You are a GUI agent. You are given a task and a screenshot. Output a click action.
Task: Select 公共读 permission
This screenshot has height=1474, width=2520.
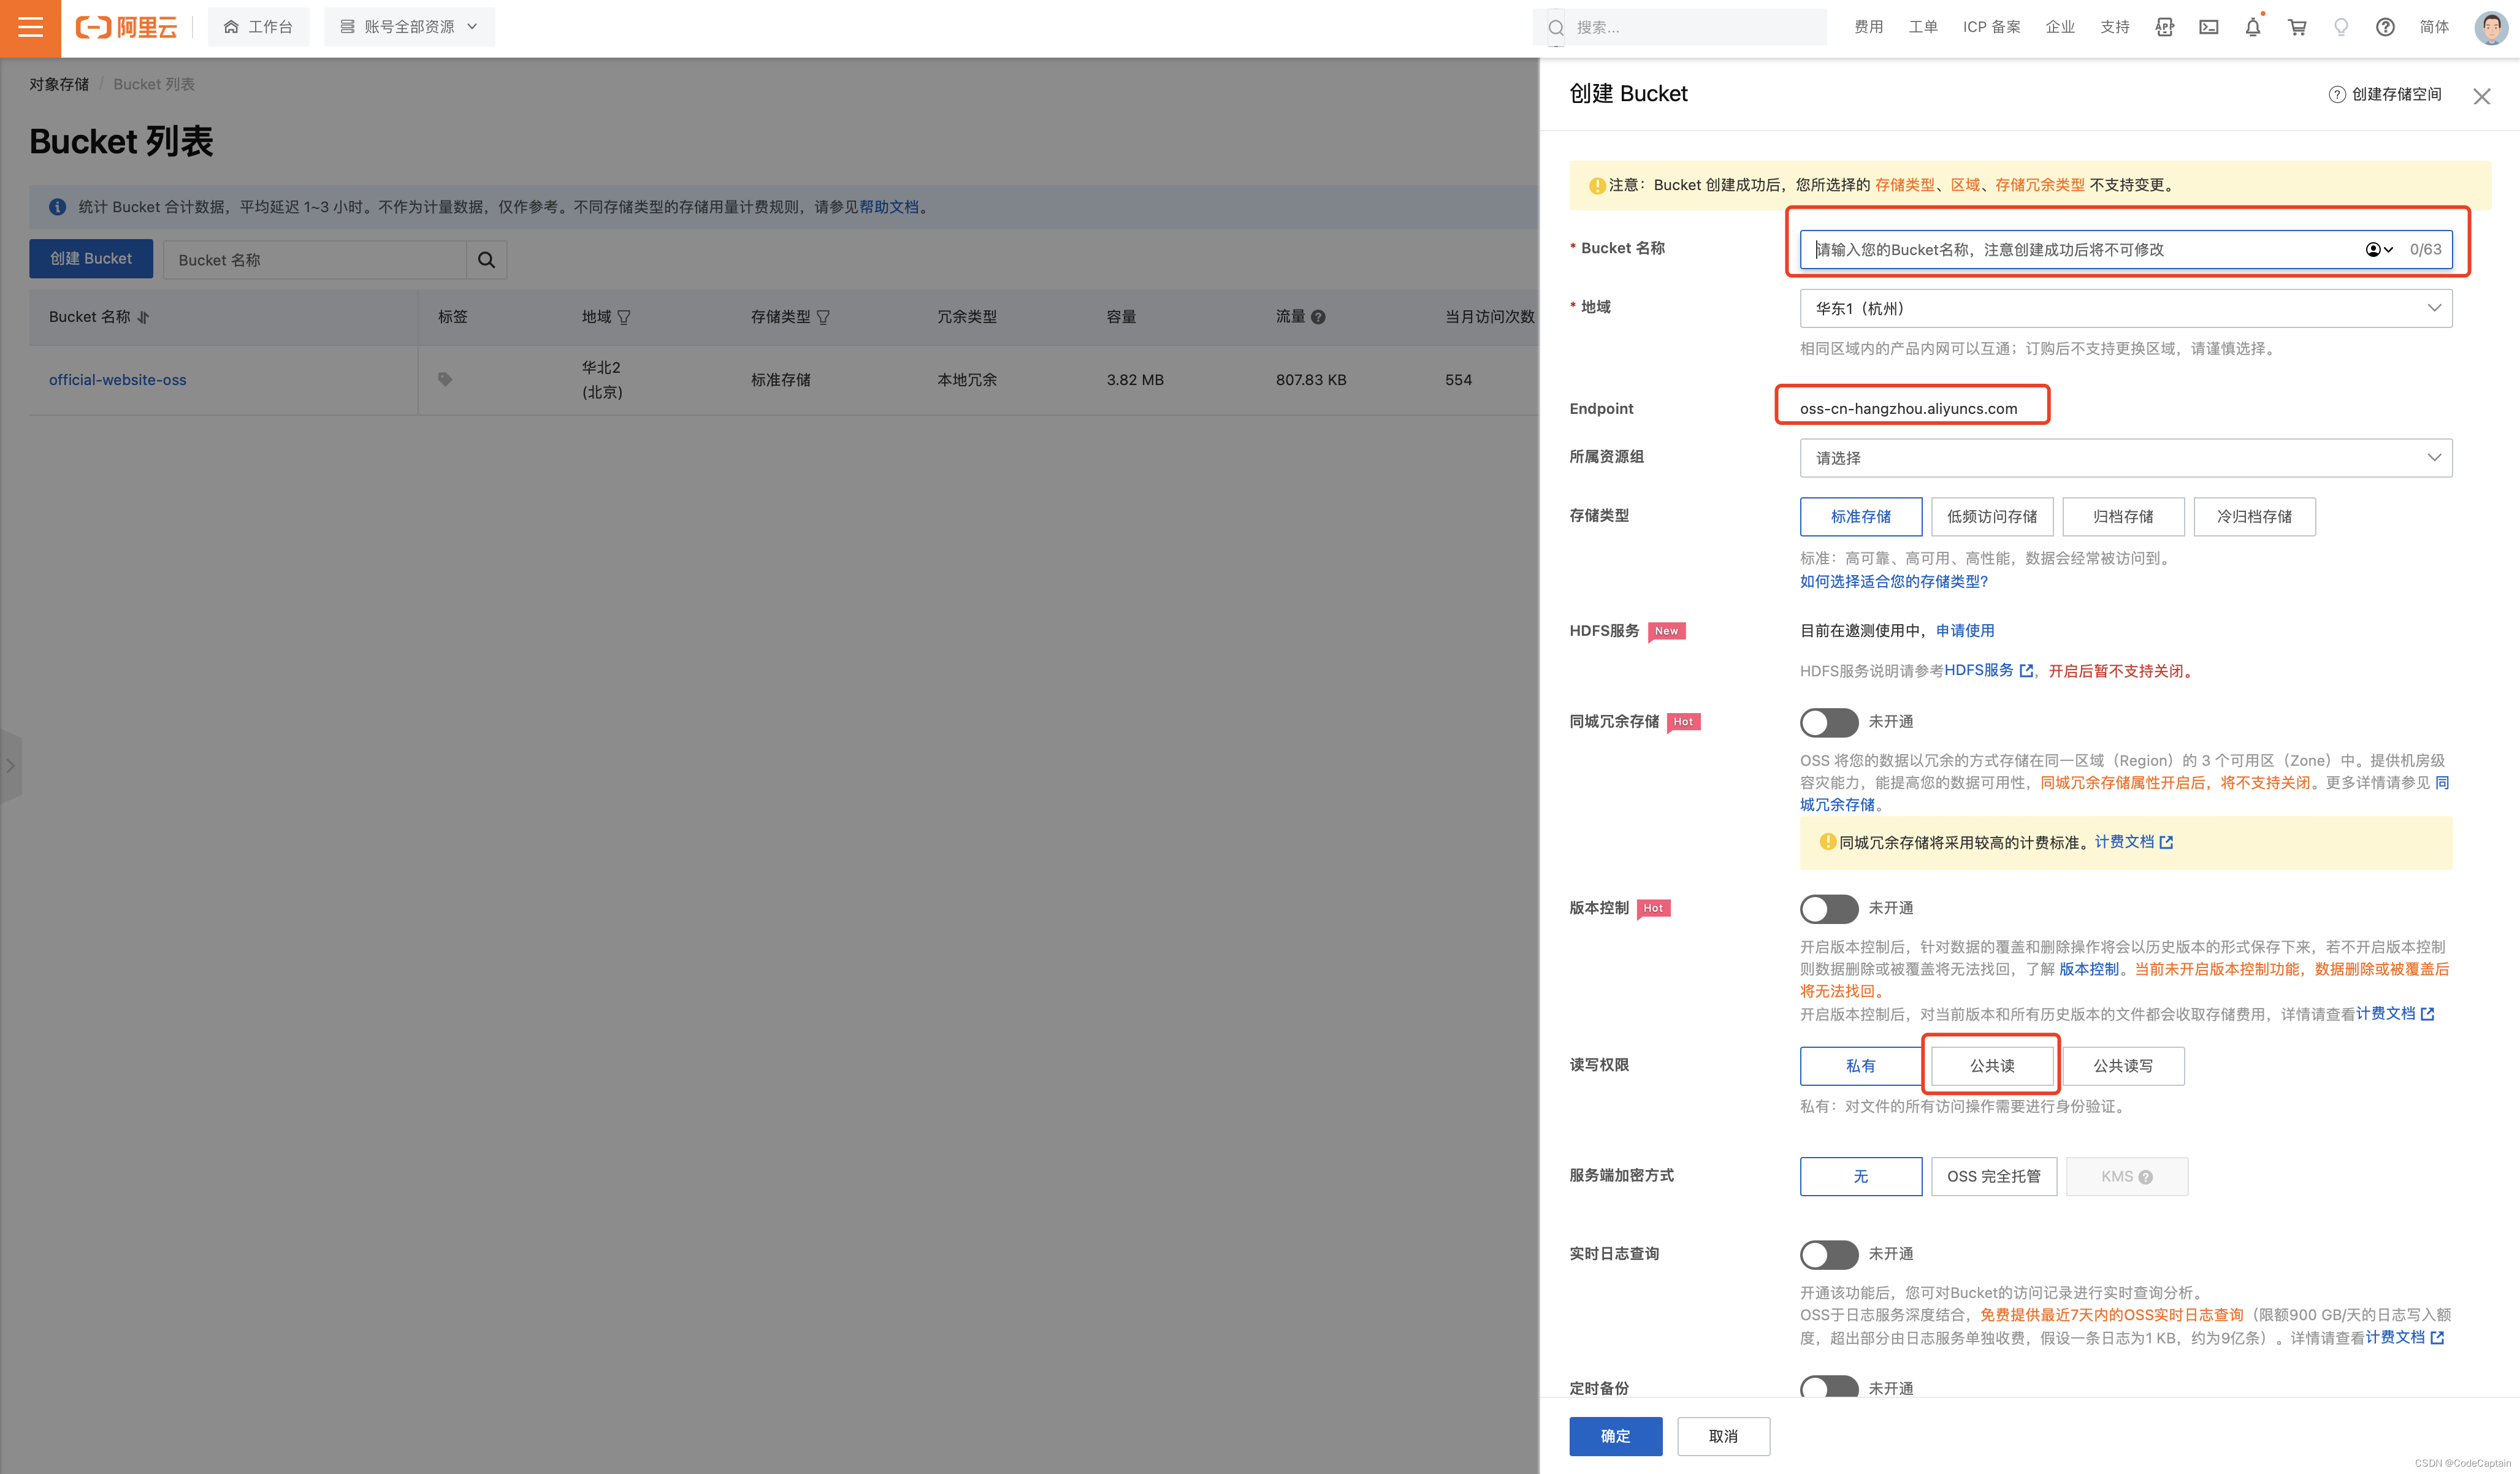(1991, 1066)
